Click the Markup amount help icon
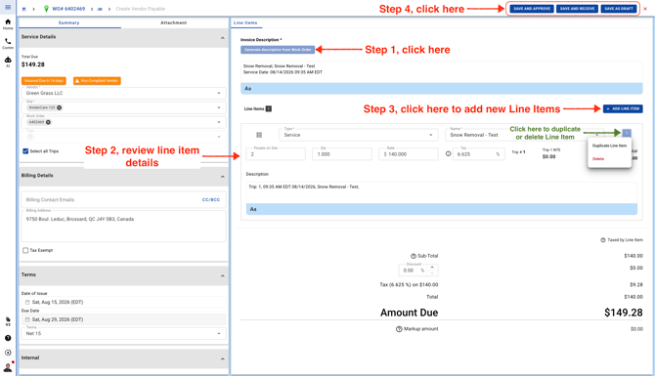Image resolution: width=655 pixels, height=376 pixels. [399, 329]
